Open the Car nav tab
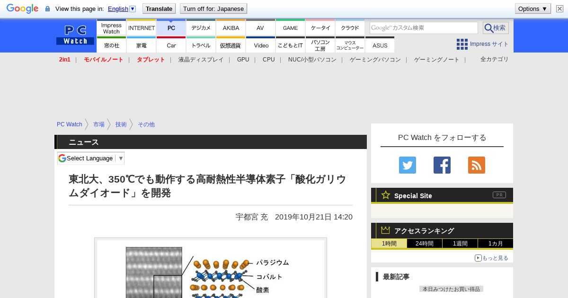Image resolution: width=568 pixels, height=298 pixels. [x=171, y=45]
